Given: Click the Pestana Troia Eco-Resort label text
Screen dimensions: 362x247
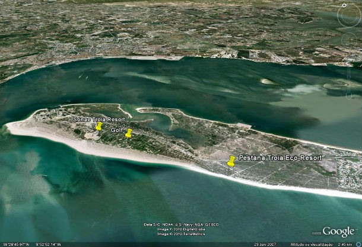Looking at the screenshot, I should pos(280,158).
